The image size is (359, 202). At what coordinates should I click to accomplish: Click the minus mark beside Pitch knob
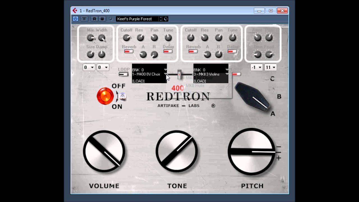[x=279, y=147]
